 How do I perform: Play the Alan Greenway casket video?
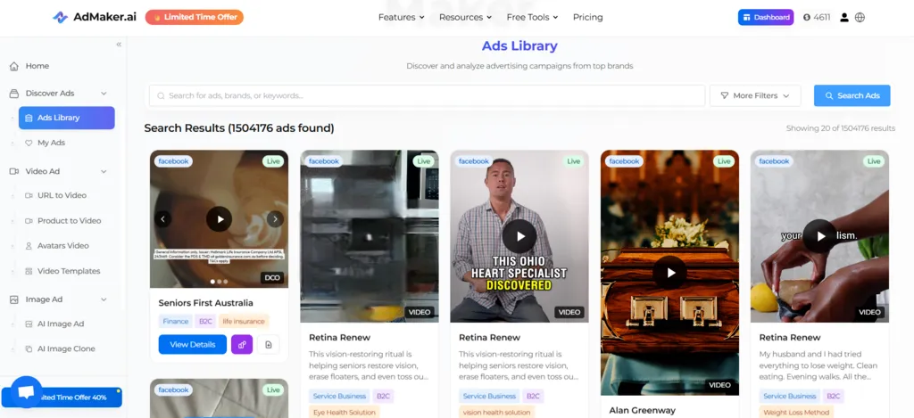669,273
